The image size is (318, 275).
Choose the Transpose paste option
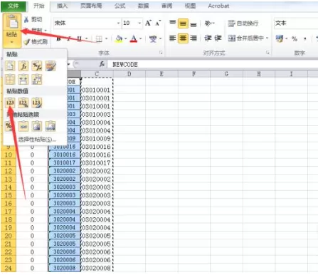click(x=37, y=79)
